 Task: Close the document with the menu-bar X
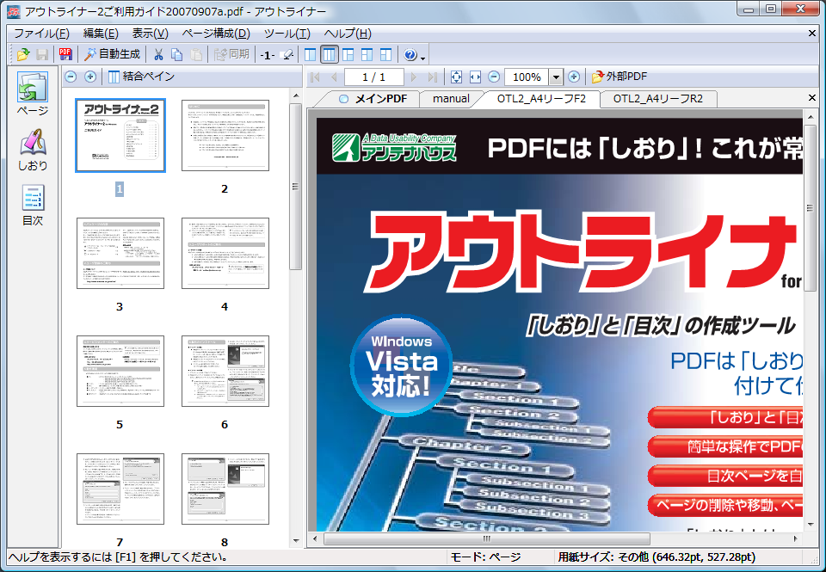coord(811,34)
